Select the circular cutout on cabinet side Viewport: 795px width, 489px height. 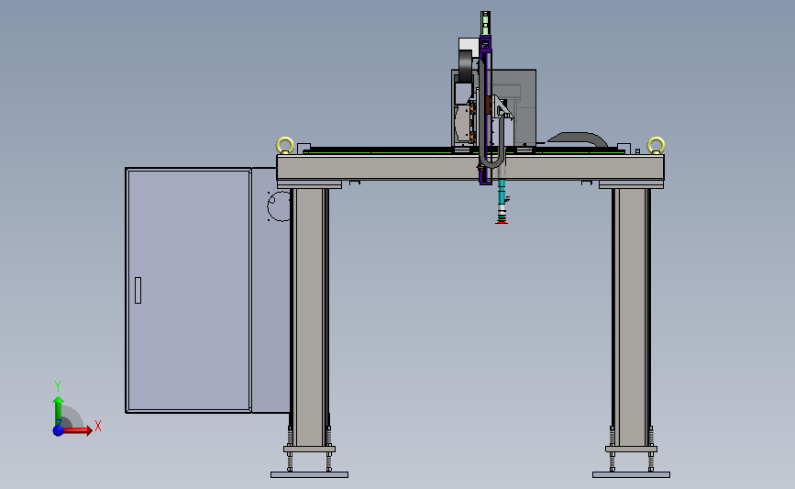point(279,206)
